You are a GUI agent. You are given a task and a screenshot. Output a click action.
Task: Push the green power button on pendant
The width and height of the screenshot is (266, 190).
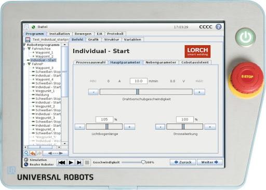point(245,37)
